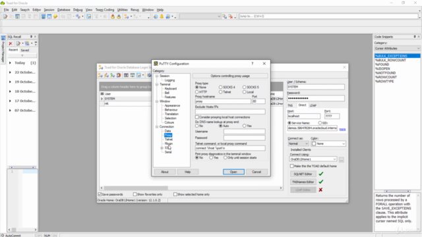This screenshot has width=422, height=237.
Task: Click the red-X end connection toolbar icon
Action: point(231,16)
